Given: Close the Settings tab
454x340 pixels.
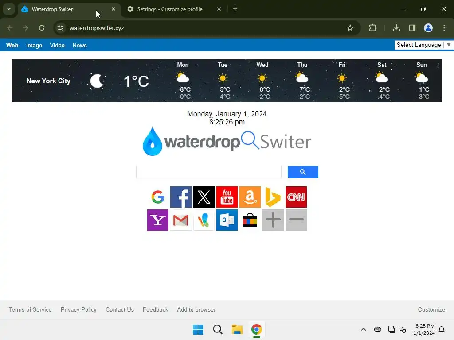Looking at the screenshot, I should pyautogui.click(x=219, y=9).
